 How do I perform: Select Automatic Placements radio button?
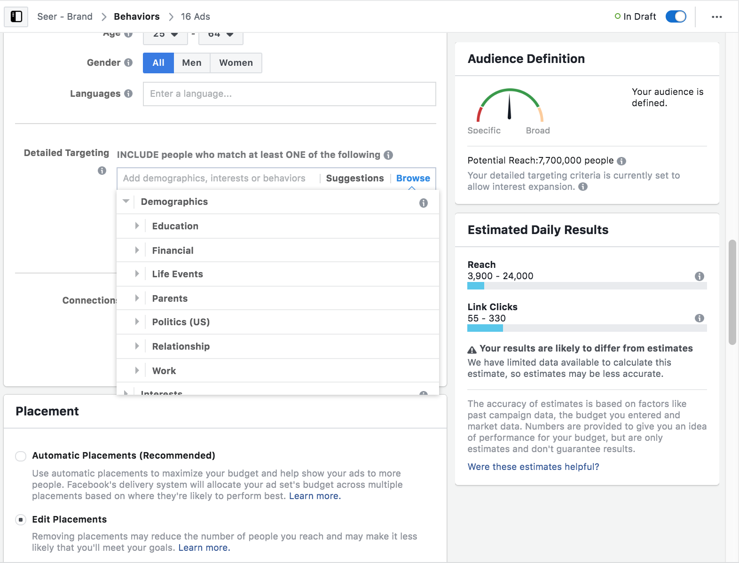point(21,456)
